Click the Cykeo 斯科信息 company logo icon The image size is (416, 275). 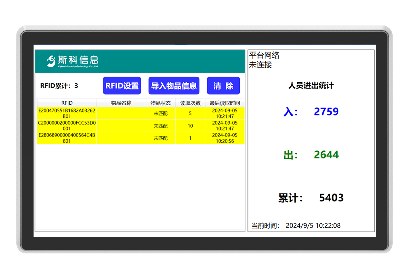tap(50, 61)
